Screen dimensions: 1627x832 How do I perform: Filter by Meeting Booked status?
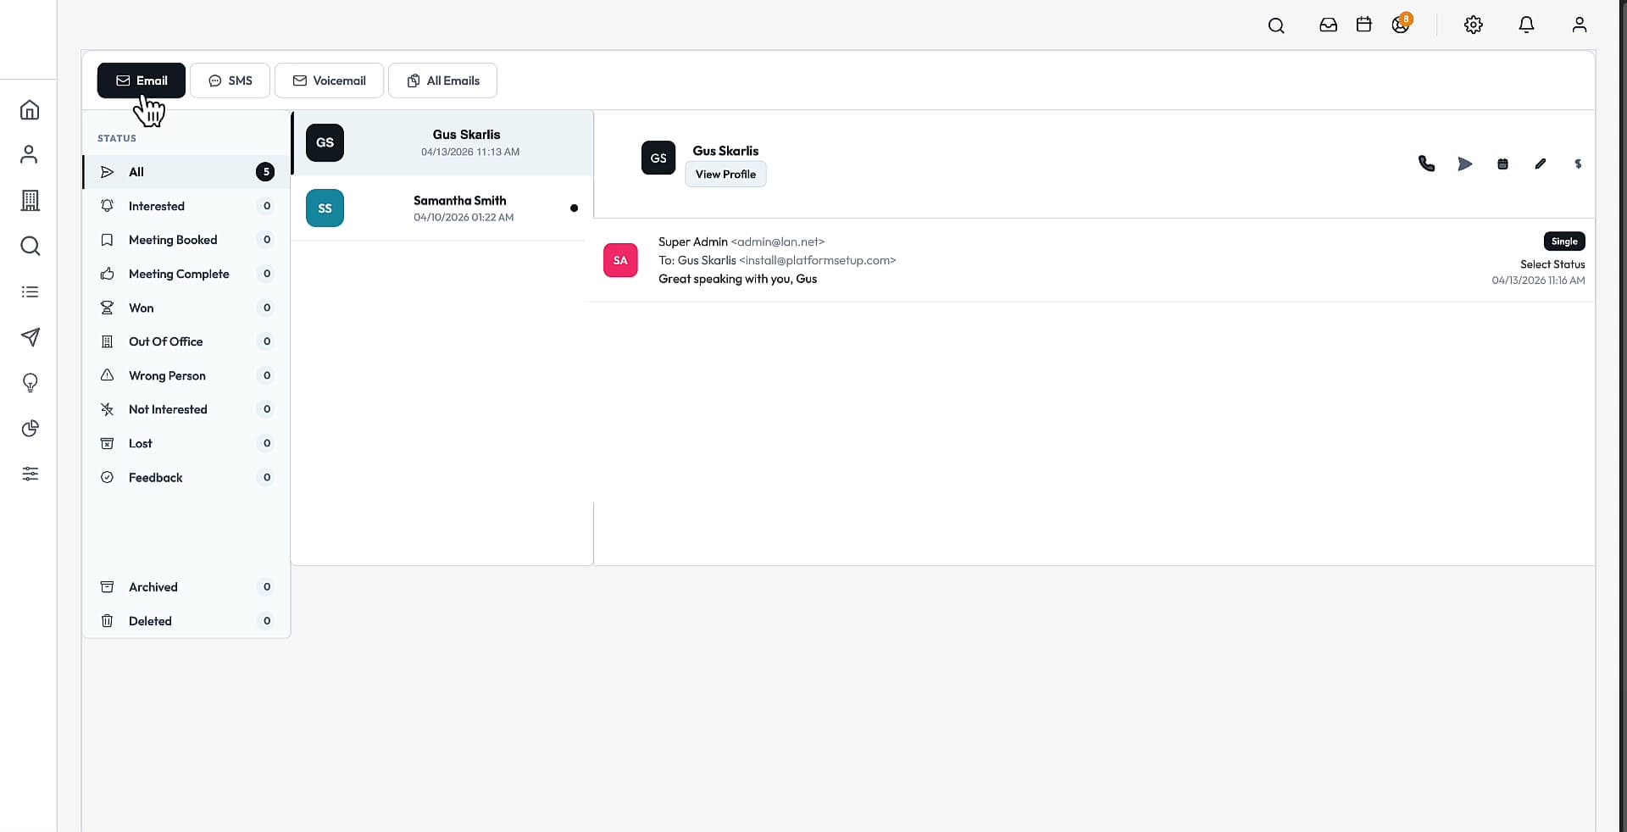point(186,240)
